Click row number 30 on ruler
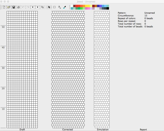The image size is (164, 131). pos(3,68)
